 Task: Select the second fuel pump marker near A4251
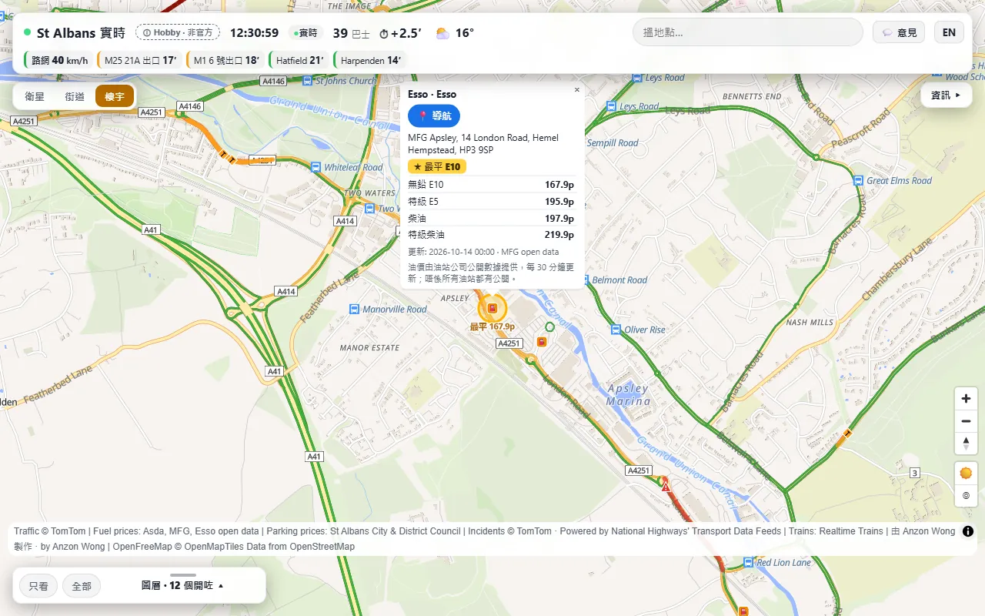(542, 341)
